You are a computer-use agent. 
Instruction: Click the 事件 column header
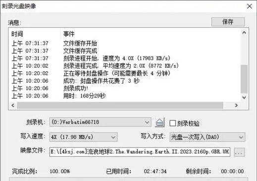click(x=69, y=34)
